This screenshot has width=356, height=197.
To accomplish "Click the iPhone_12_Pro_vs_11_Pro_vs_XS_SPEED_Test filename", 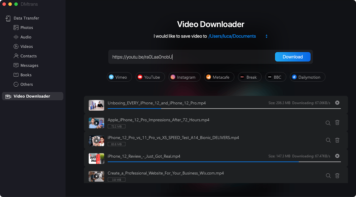I will [x=173, y=138].
